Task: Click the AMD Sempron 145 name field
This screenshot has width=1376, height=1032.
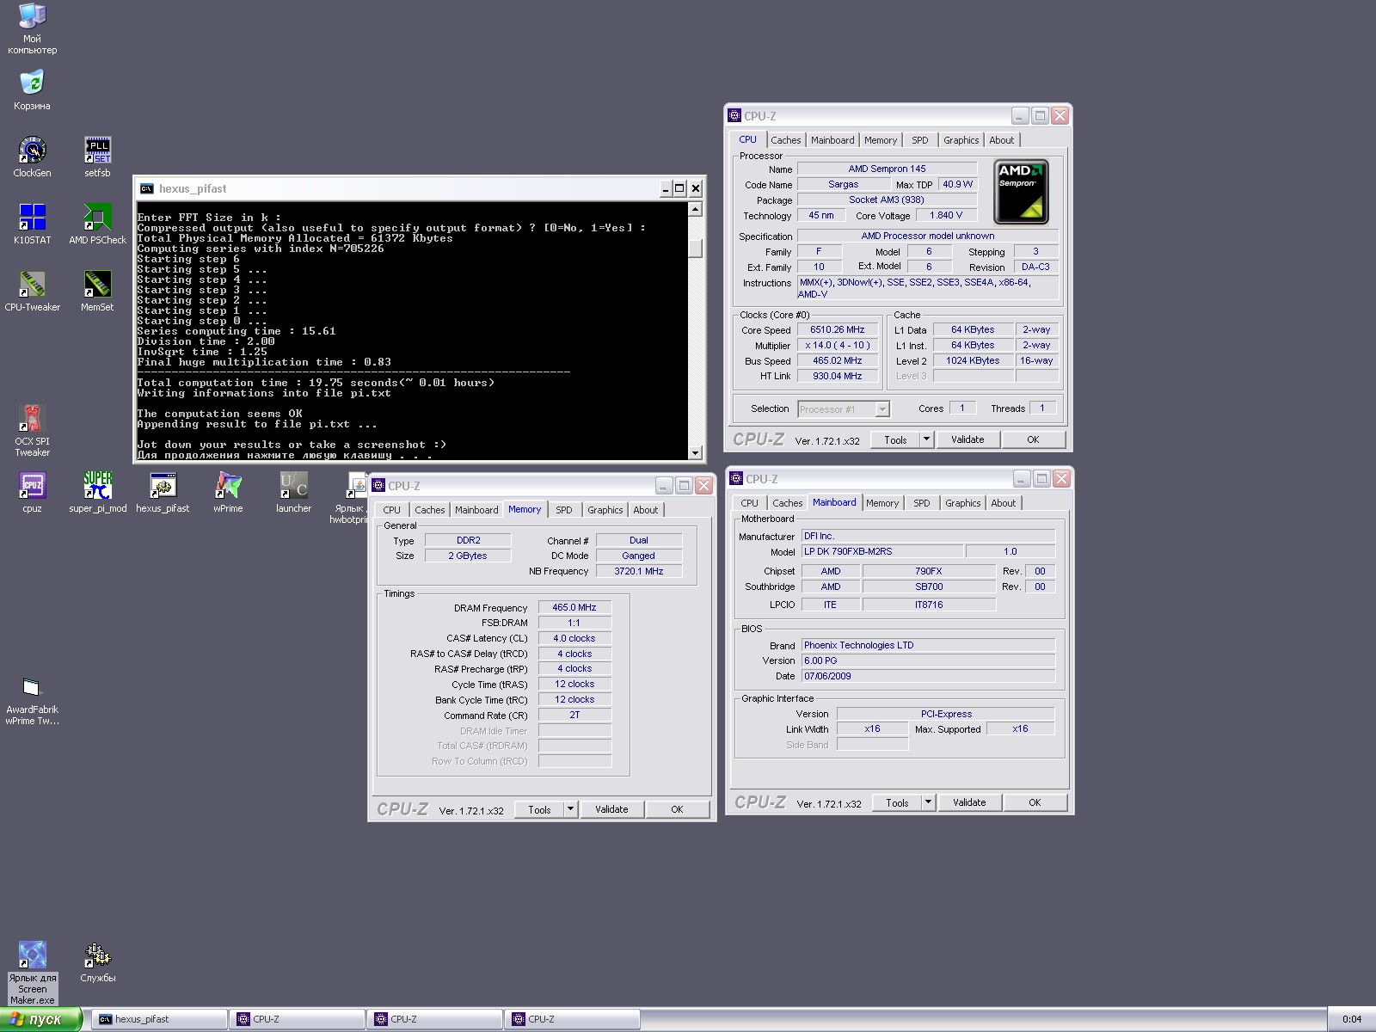Action: [x=887, y=169]
